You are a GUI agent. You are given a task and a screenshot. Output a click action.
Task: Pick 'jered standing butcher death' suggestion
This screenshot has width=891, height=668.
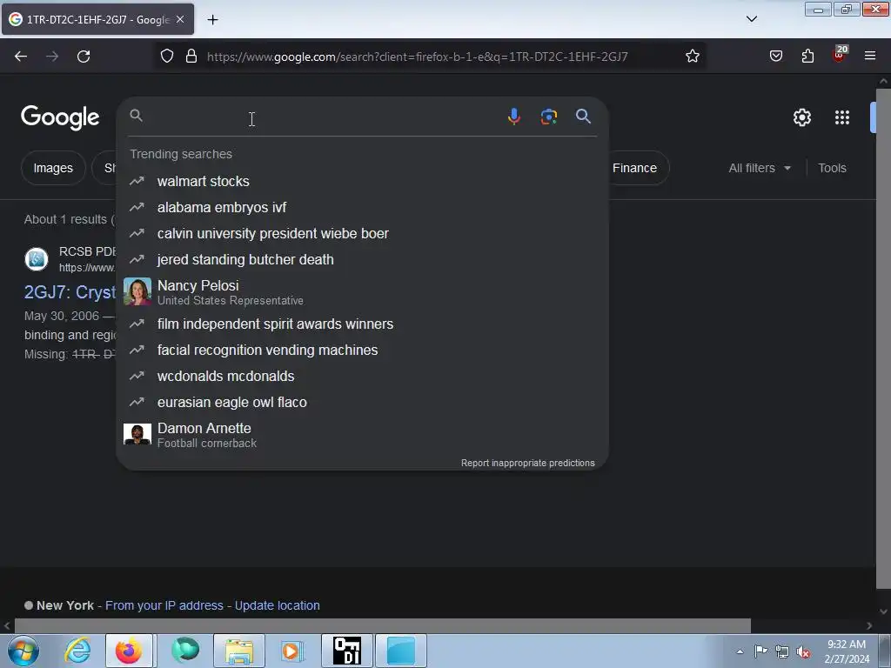coord(362,259)
